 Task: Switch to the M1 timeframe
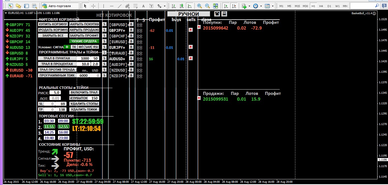pos(281,6)
